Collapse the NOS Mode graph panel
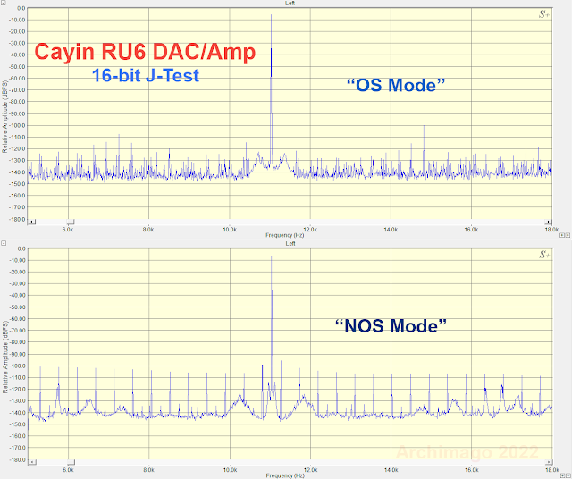 (x=4, y=243)
